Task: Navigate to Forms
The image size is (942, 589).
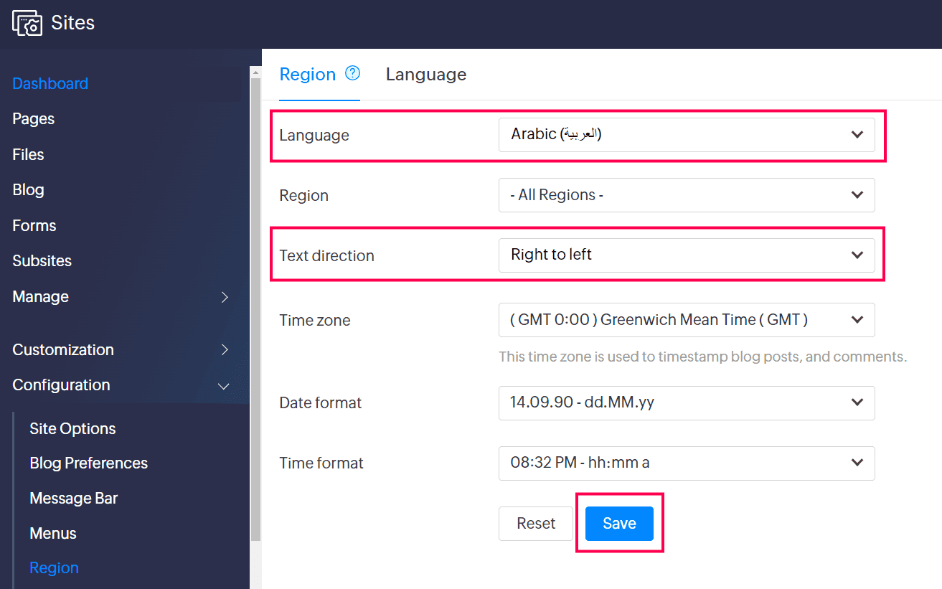Action: (x=34, y=225)
